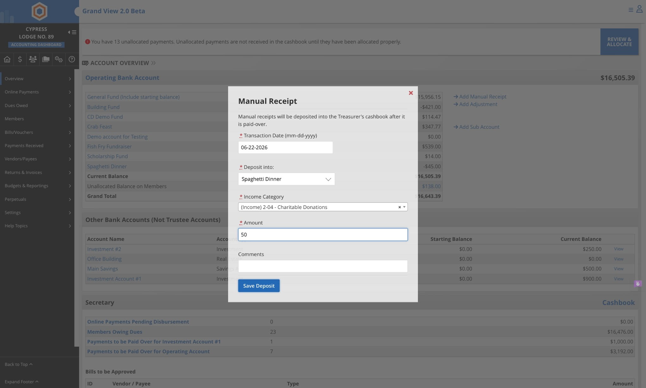Open the Help Topics menu
The image size is (646, 388).
37,226
